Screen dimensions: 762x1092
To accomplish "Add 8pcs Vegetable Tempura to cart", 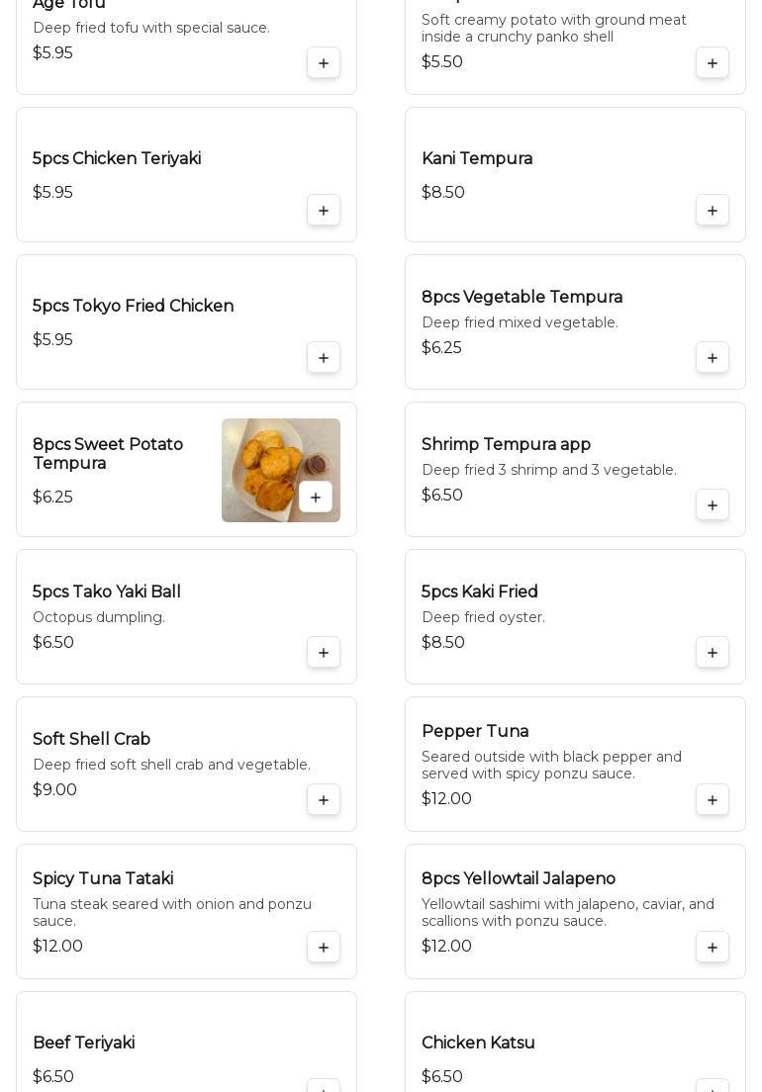I will pyautogui.click(x=713, y=358).
